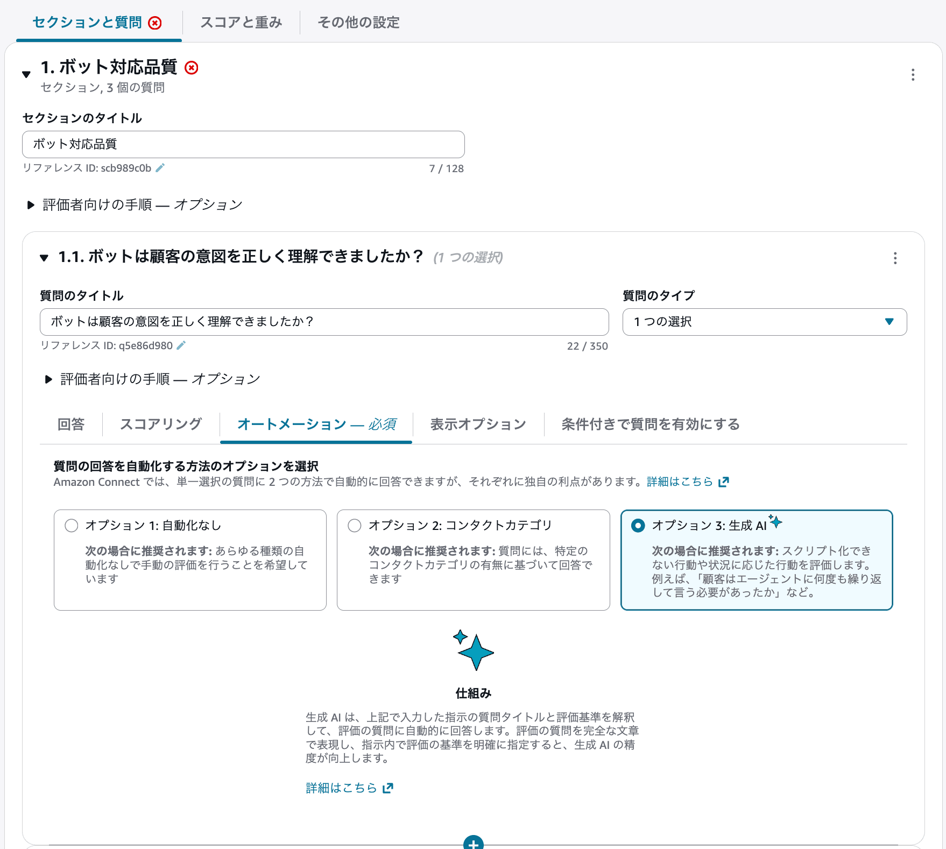Collapse section 1. ボット対応品質
This screenshot has height=849, width=946.
[26, 75]
